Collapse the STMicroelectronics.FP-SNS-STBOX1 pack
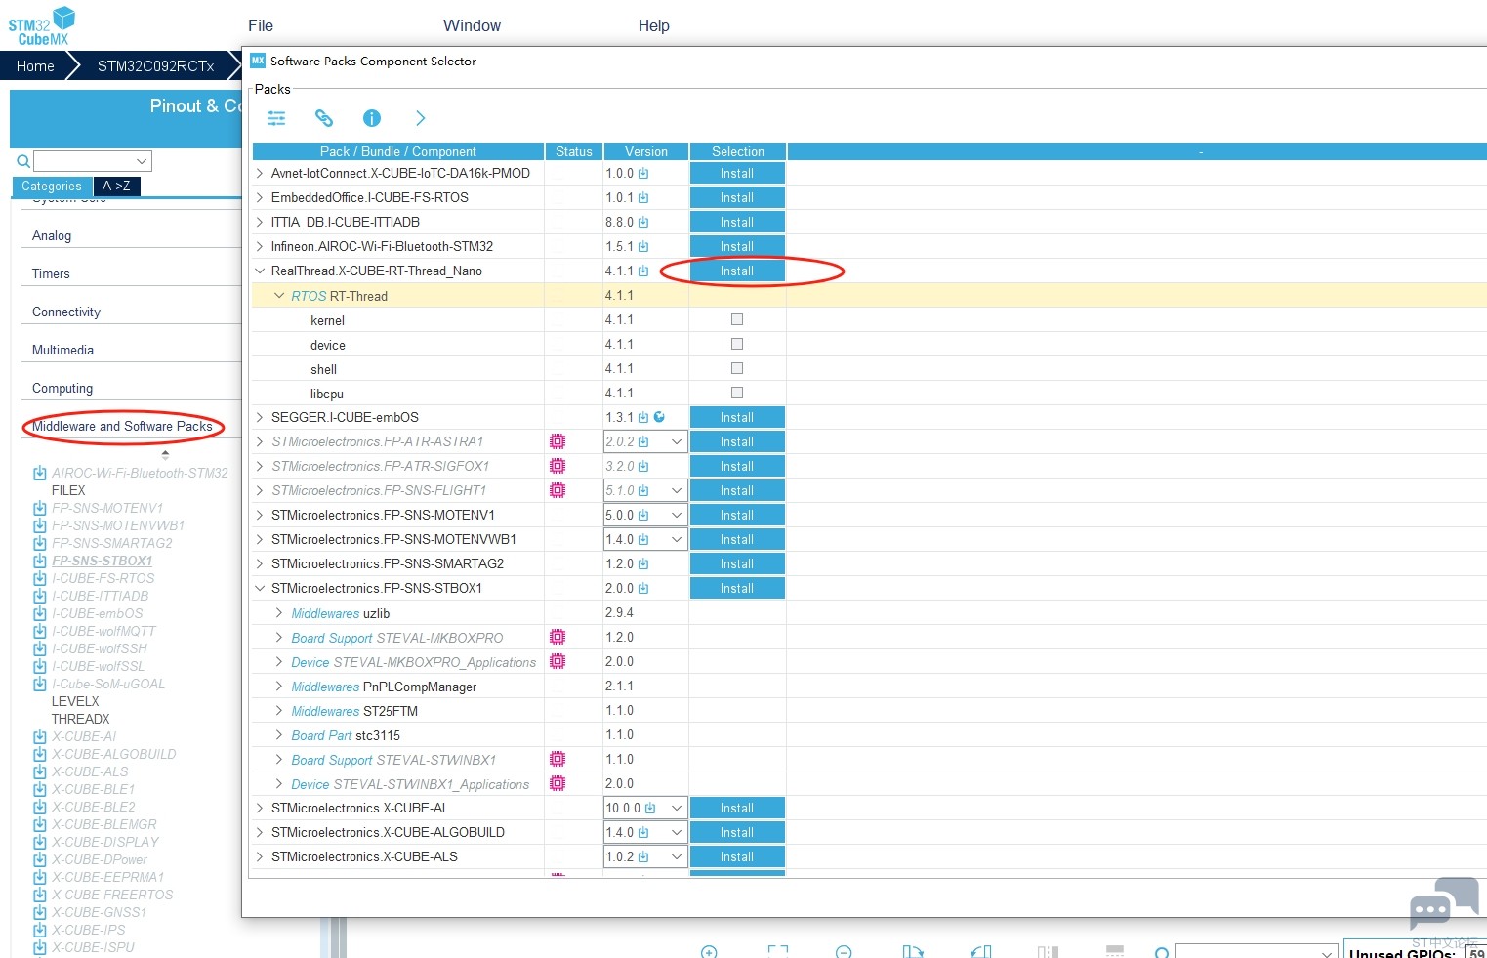The image size is (1487, 958). point(260,589)
